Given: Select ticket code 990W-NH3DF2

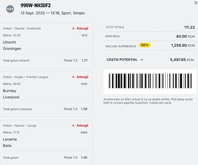Looking at the screenshot, I should [x=36, y=5].
